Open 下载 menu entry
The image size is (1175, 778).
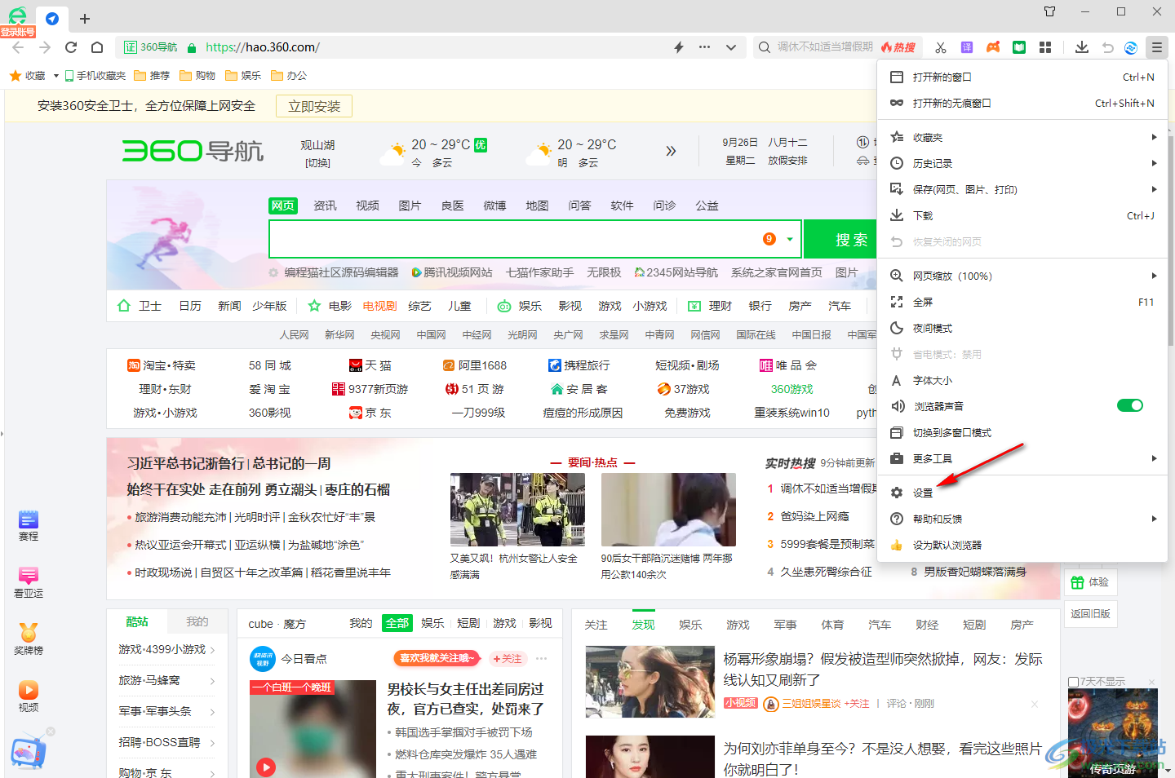[x=1022, y=215]
